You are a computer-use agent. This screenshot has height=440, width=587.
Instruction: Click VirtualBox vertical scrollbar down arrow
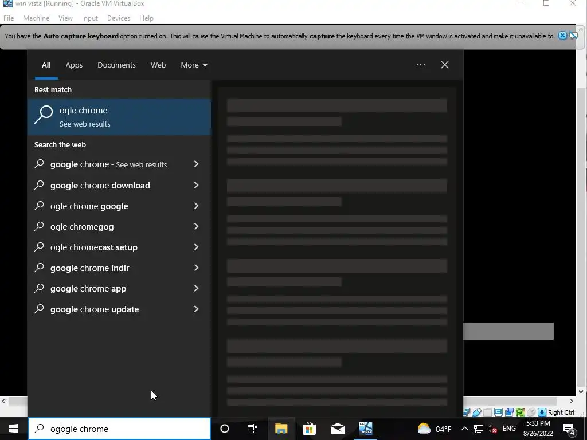point(581,392)
